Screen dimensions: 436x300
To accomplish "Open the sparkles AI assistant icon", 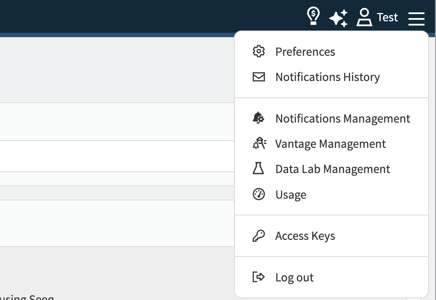I will coord(338,19).
